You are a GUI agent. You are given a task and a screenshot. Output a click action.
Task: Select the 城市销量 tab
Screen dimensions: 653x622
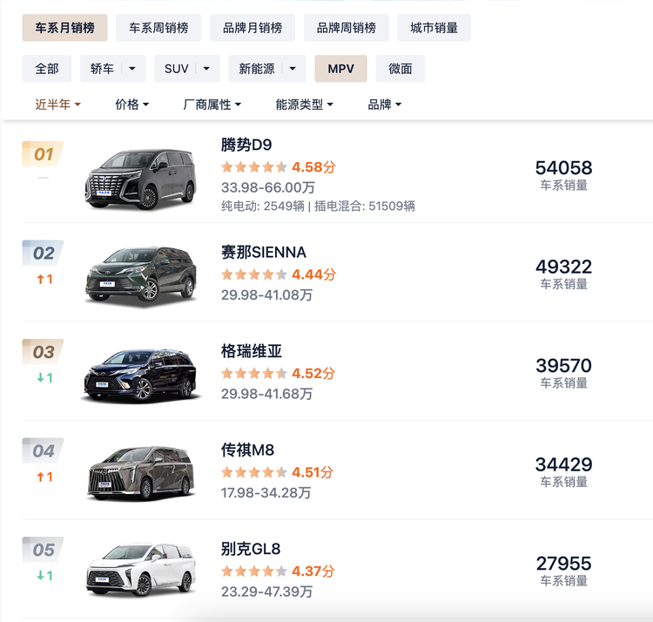pos(434,28)
